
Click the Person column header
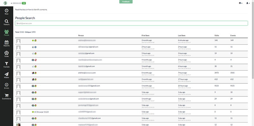[81, 36]
